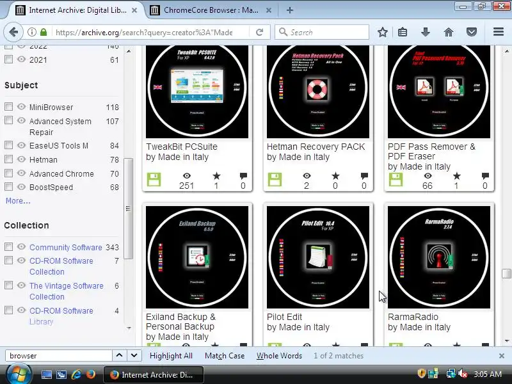This screenshot has height=384, width=512.
Task: Toggle the eye icon beside The Vintage Software Collection
Action: (x=22, y=285)
